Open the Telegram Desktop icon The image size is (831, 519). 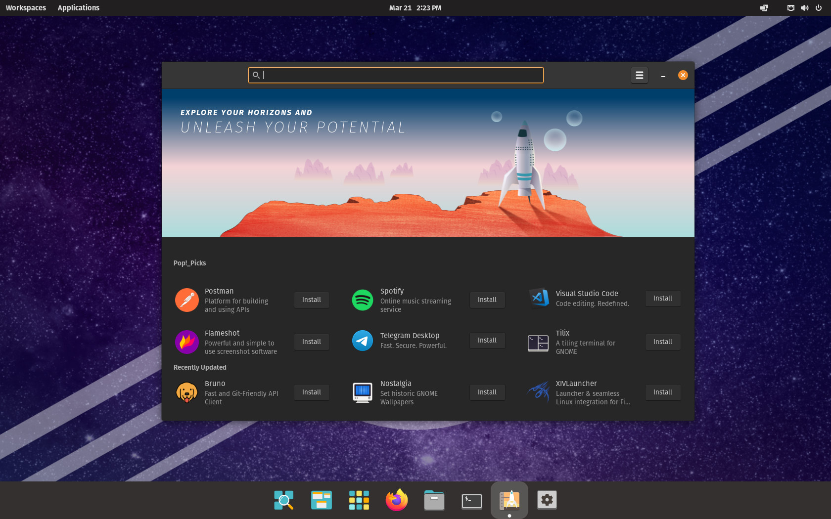pos(363,341)
